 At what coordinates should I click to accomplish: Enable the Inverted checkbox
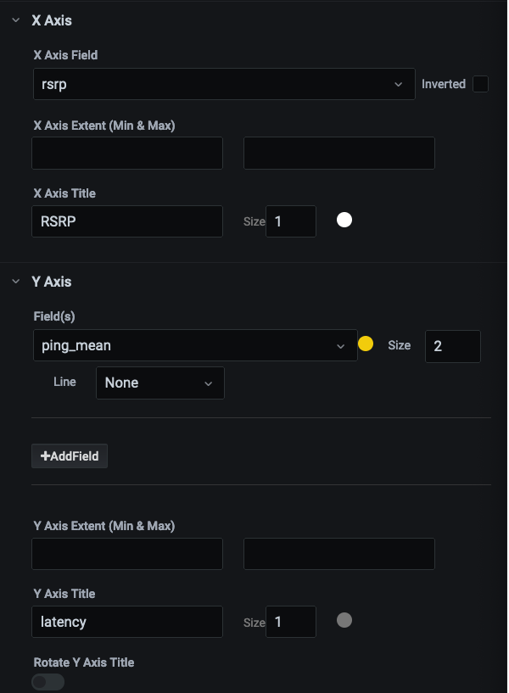pos(481,83)
